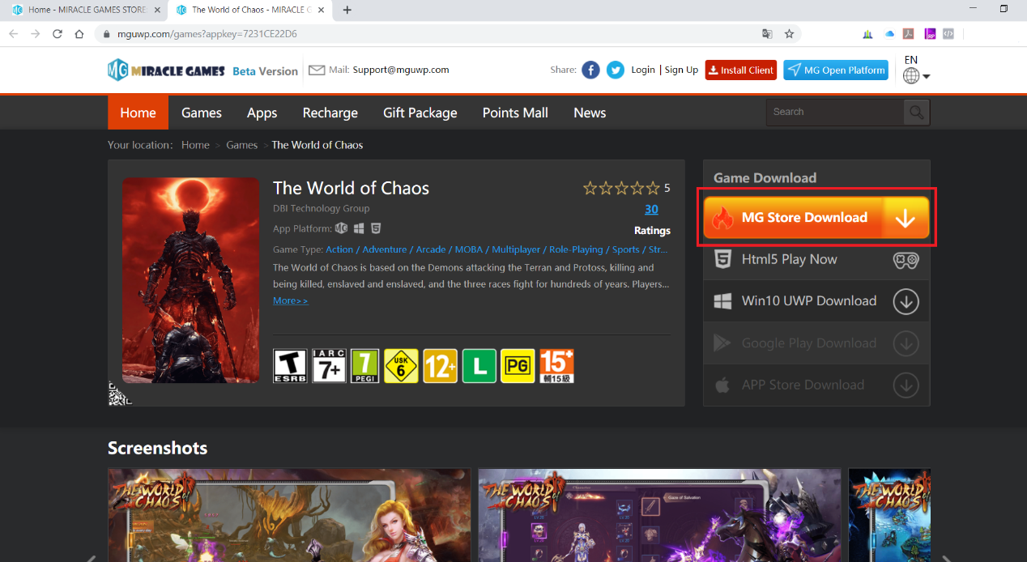Close The World of Chaos browser tab
The width and height of the screenshot is (1027, 562).
click(x=321, y=10)
